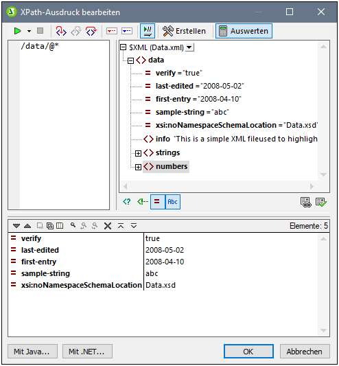Click the find magnifier in results toolbar

73,225
